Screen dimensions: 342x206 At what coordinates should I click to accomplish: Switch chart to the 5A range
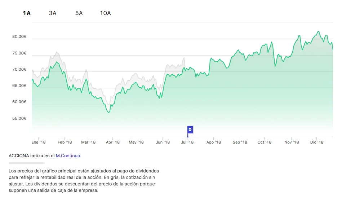click(x=79, y=13)
